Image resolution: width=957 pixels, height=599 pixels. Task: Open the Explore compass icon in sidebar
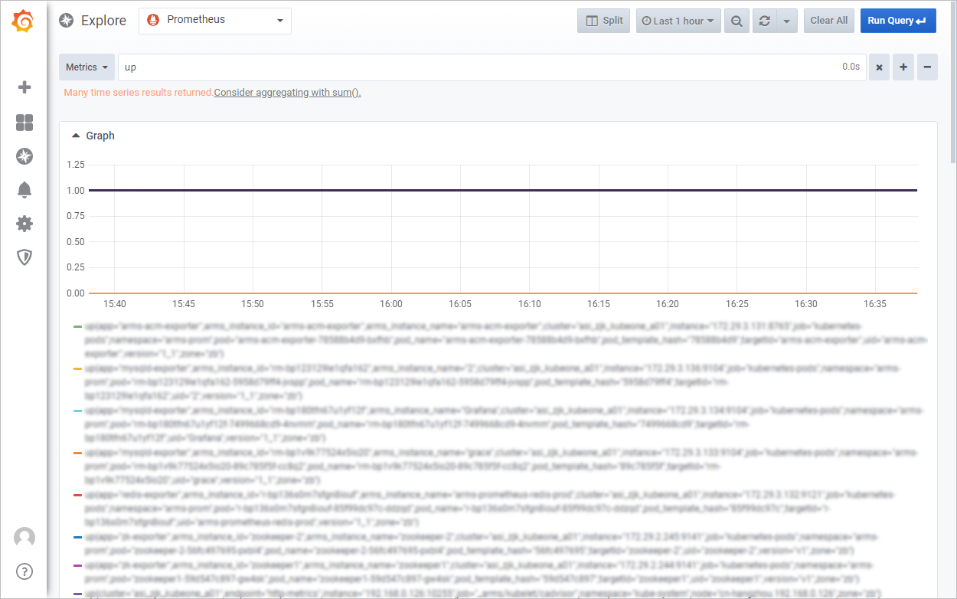coord(24,156)
